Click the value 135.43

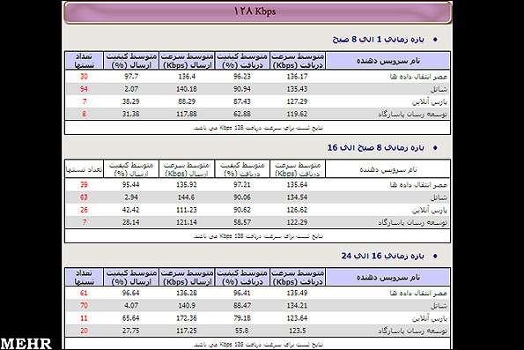tap(297, 89)
